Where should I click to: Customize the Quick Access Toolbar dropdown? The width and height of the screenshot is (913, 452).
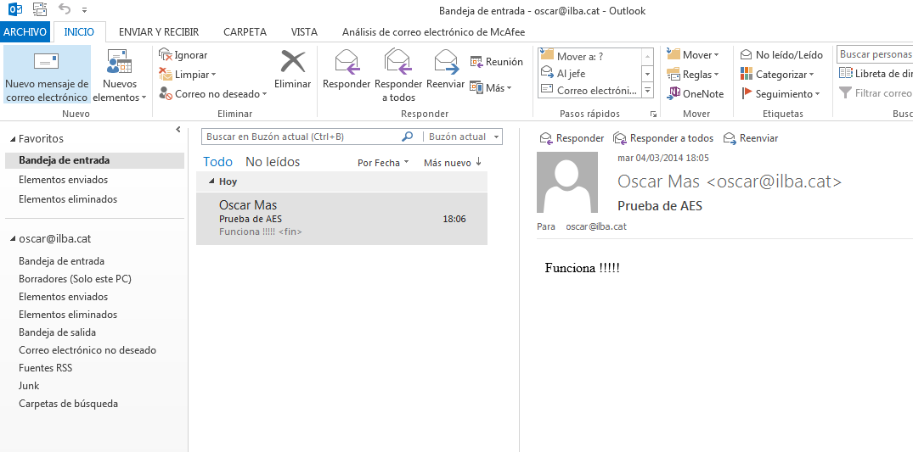[85, 10]
